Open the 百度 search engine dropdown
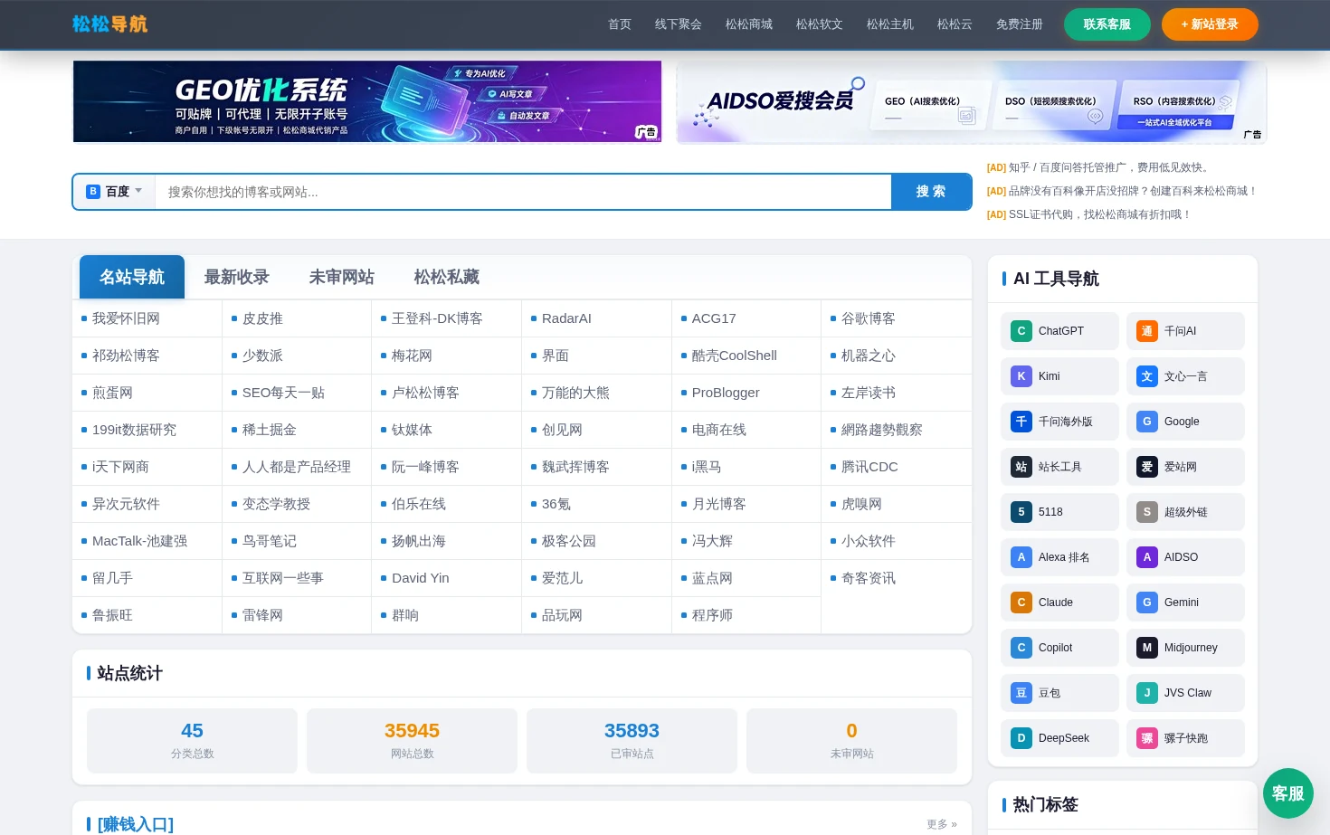The height and width of the screenshot is (835, 1330). (x=114, y=192)
